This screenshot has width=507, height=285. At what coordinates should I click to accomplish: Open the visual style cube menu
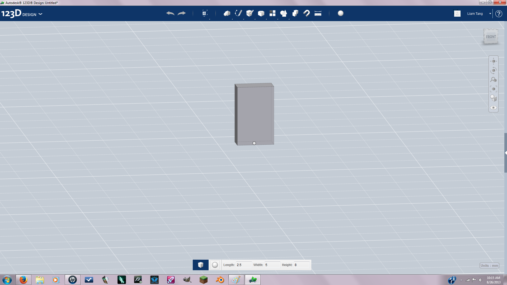pyautogui.click(x=494, y=98)
